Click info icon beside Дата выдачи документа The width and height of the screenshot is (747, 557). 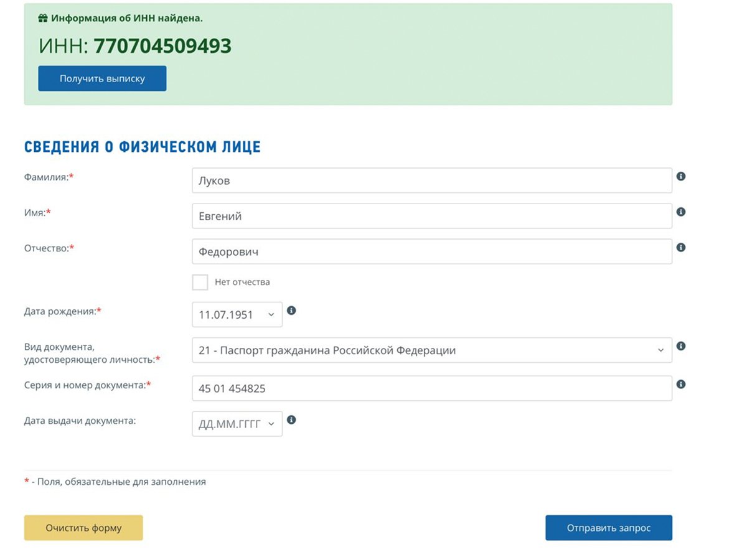coord(291,420)
